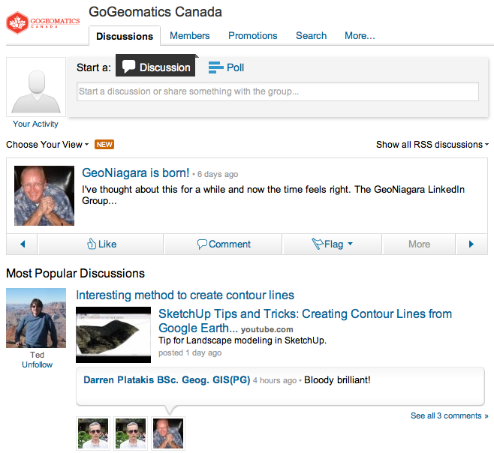Click the Flag icon on the post
This screenshot has height=453, width=494.
pos(318,244)
